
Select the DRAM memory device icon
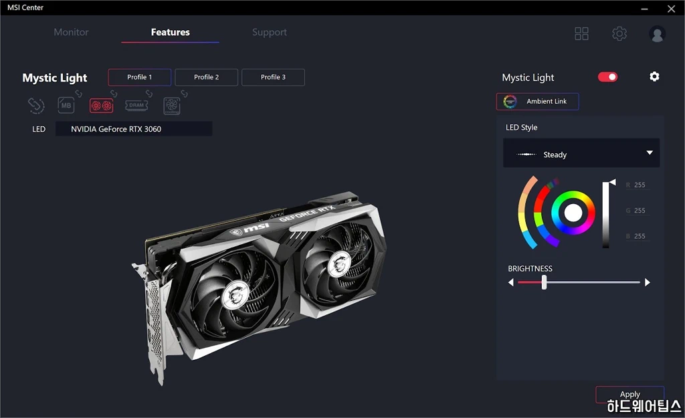click(x=136, y=105)
